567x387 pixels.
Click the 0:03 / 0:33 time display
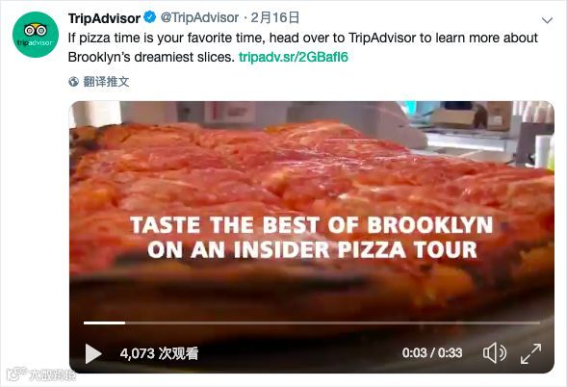(432, 352)
